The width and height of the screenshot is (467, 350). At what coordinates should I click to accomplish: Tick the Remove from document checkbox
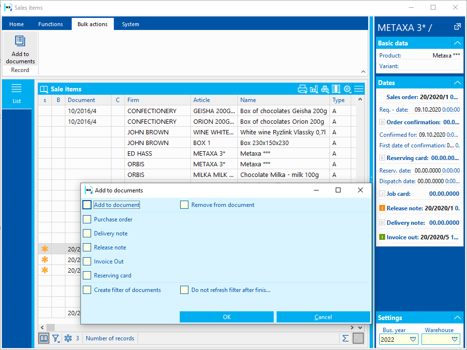pos(184,205)
